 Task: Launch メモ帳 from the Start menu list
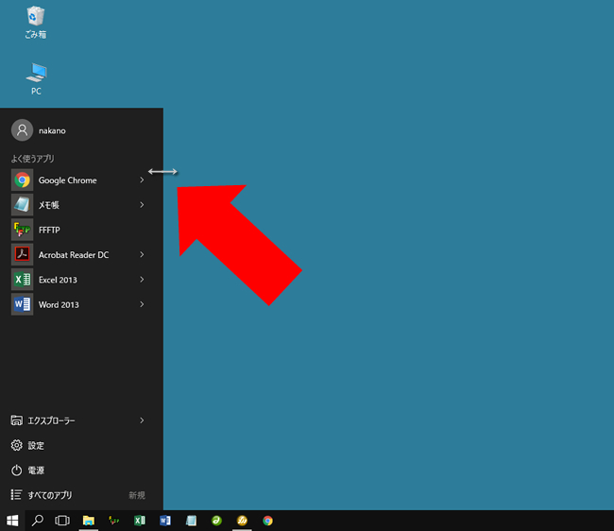tap(78, 205)
